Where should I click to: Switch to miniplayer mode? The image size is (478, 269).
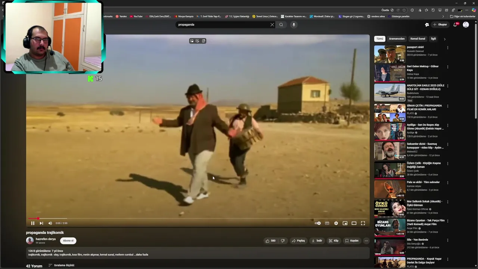[345, 223]
